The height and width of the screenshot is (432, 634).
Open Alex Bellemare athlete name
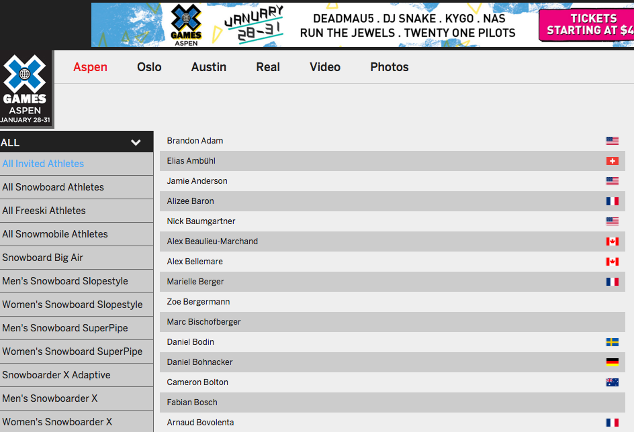195,262
